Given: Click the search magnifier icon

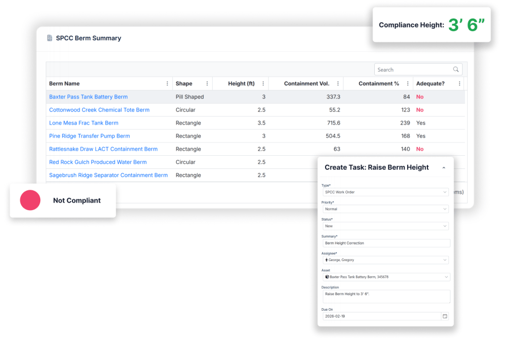Looking at the screenshot, I should 456,70.
